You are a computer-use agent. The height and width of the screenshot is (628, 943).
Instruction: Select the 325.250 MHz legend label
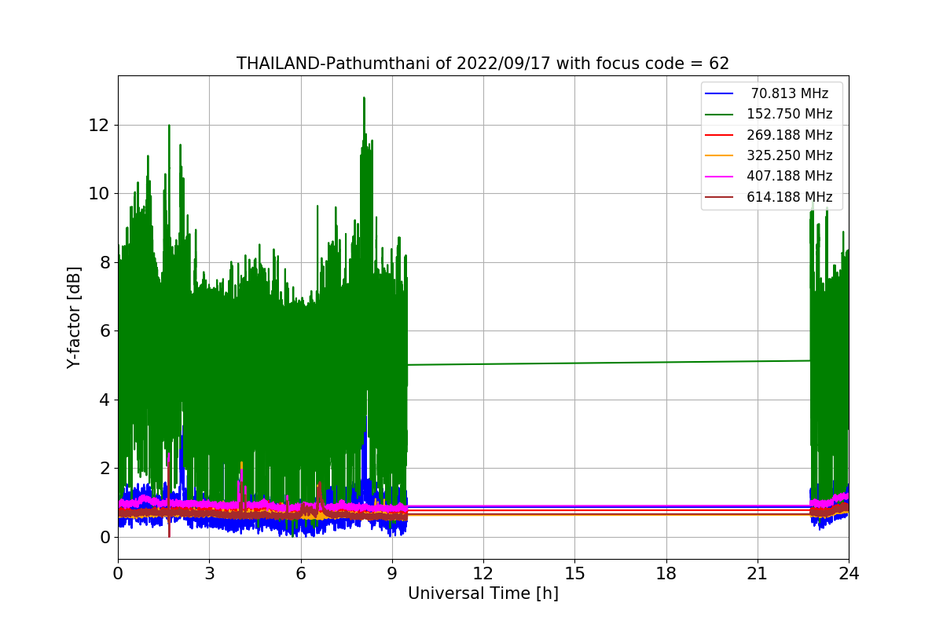[x=789, y=155]
